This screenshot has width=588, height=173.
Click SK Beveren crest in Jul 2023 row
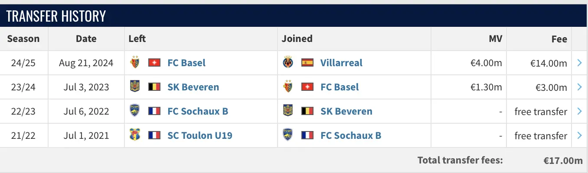click(135, 87)
